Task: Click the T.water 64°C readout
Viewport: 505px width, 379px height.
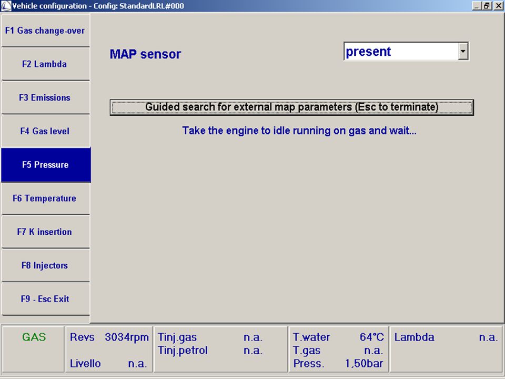Action: point(338,337)
